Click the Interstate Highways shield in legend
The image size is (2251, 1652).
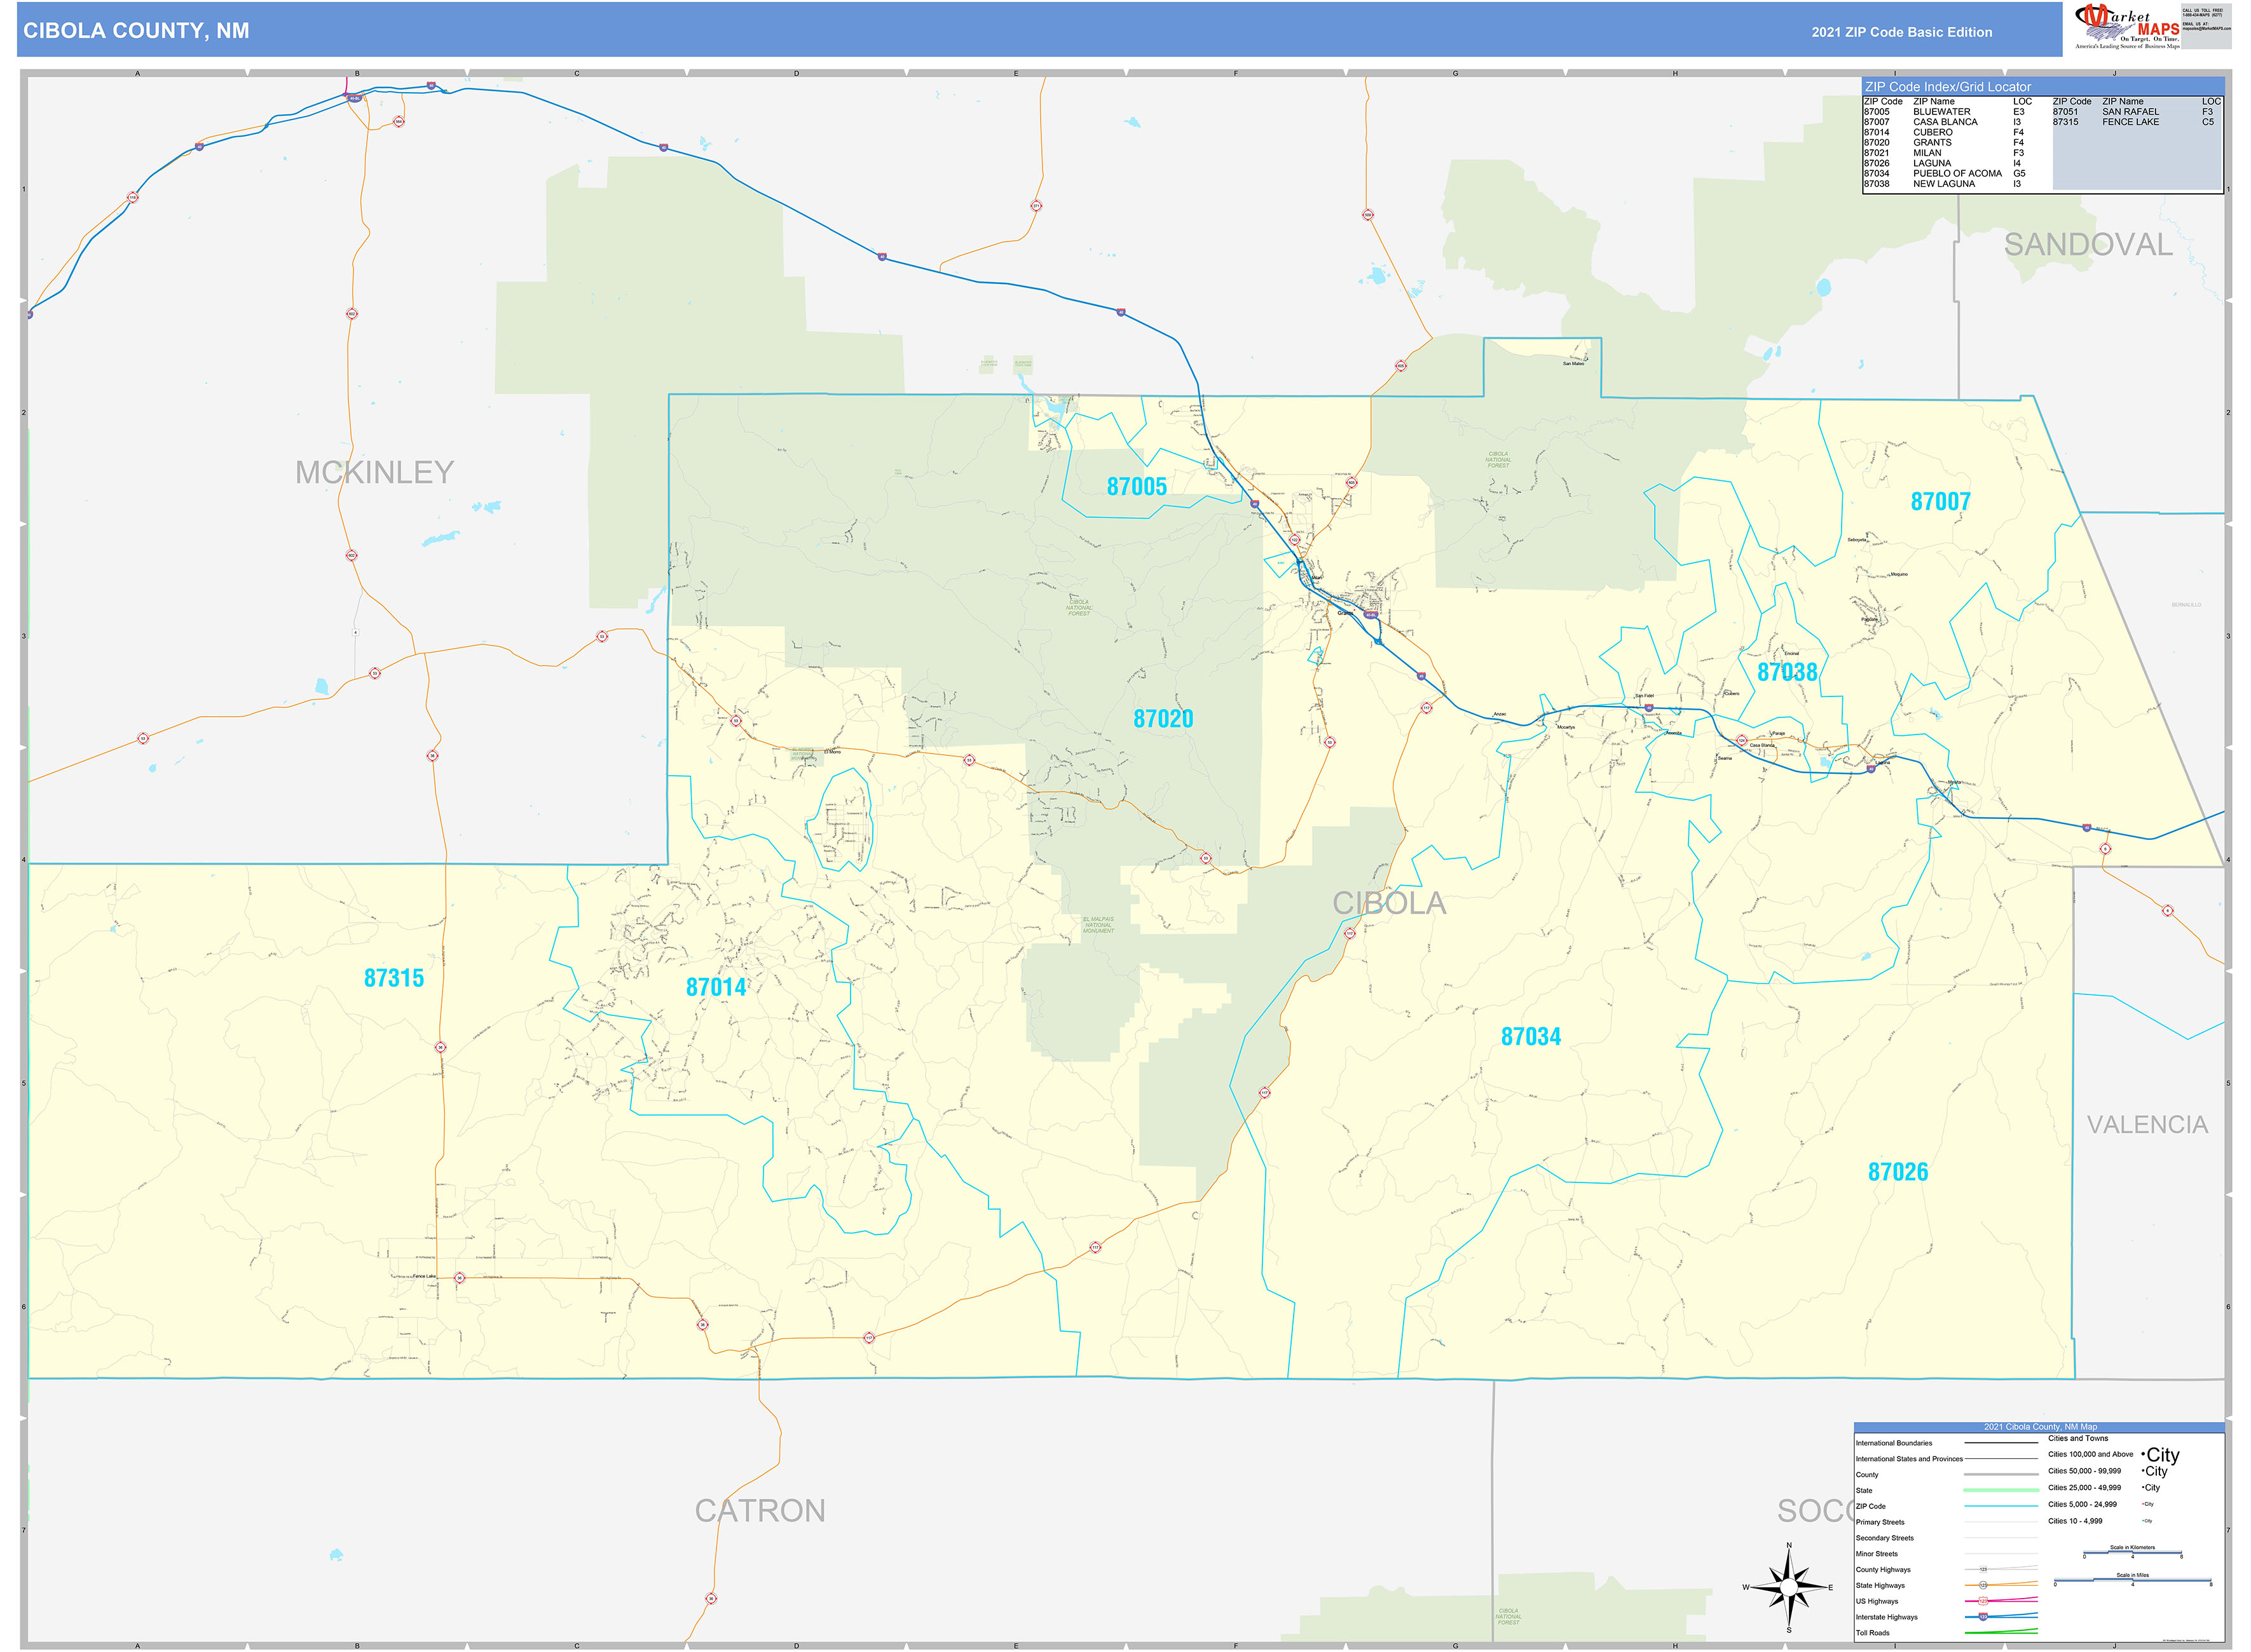click(1983, 1617)
